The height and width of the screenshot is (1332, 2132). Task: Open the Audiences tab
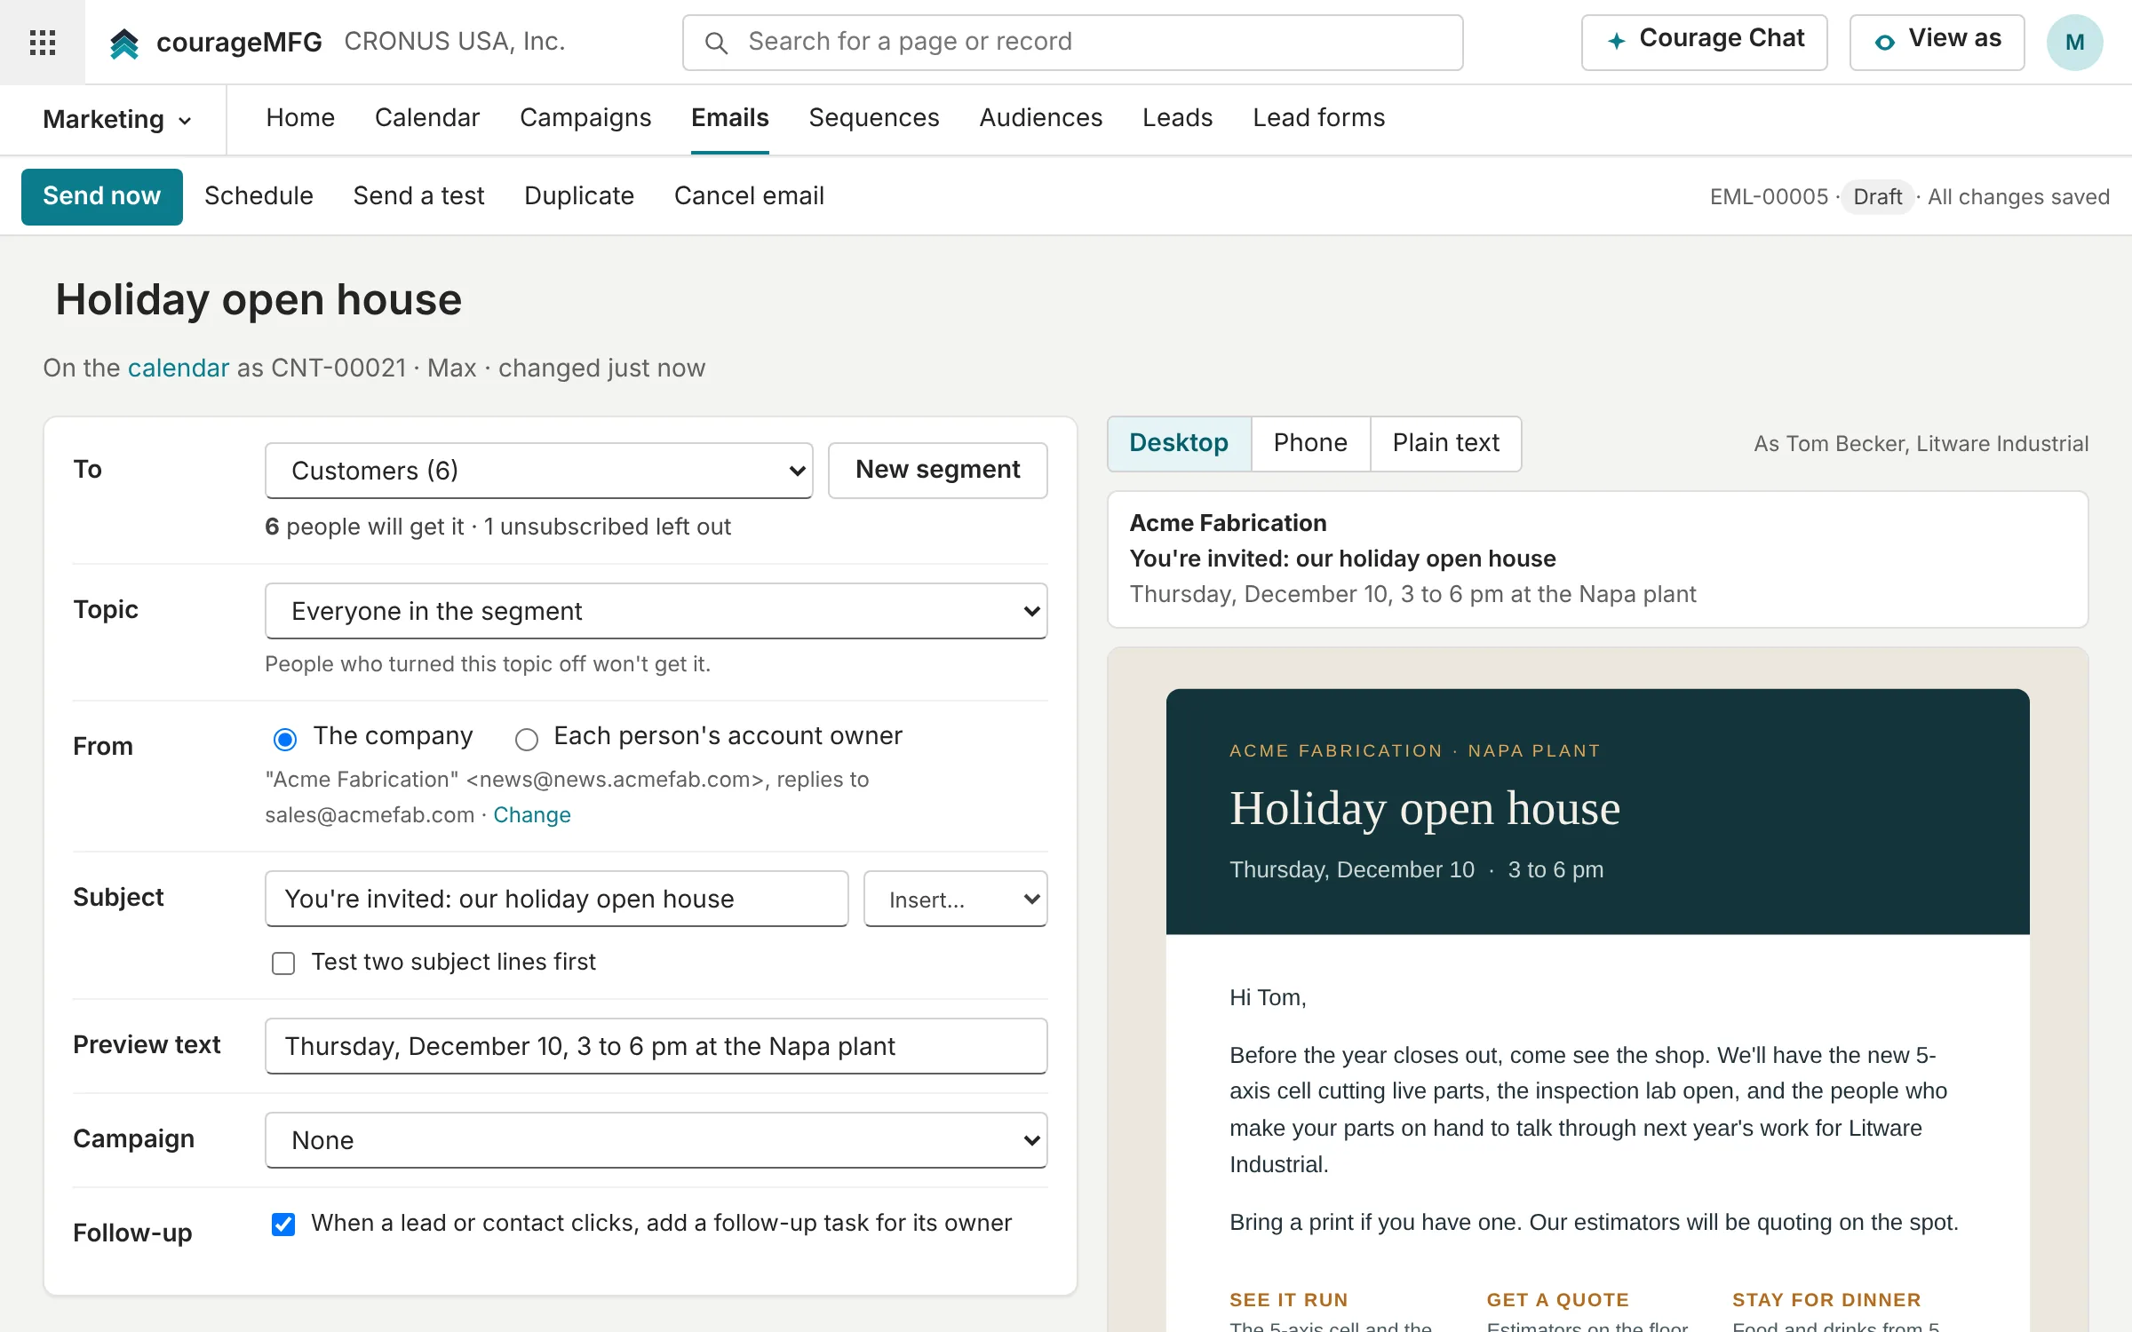pyautogui.click(x=1041, y=118)
